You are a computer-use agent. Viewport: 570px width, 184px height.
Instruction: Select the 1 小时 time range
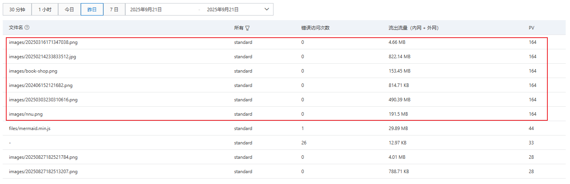tap(45, 9)
